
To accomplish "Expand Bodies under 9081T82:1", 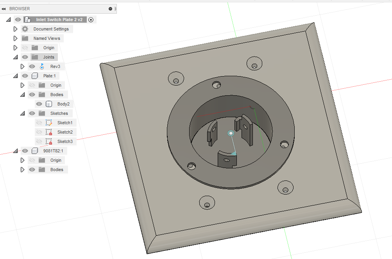I will [x=23, y=169].
